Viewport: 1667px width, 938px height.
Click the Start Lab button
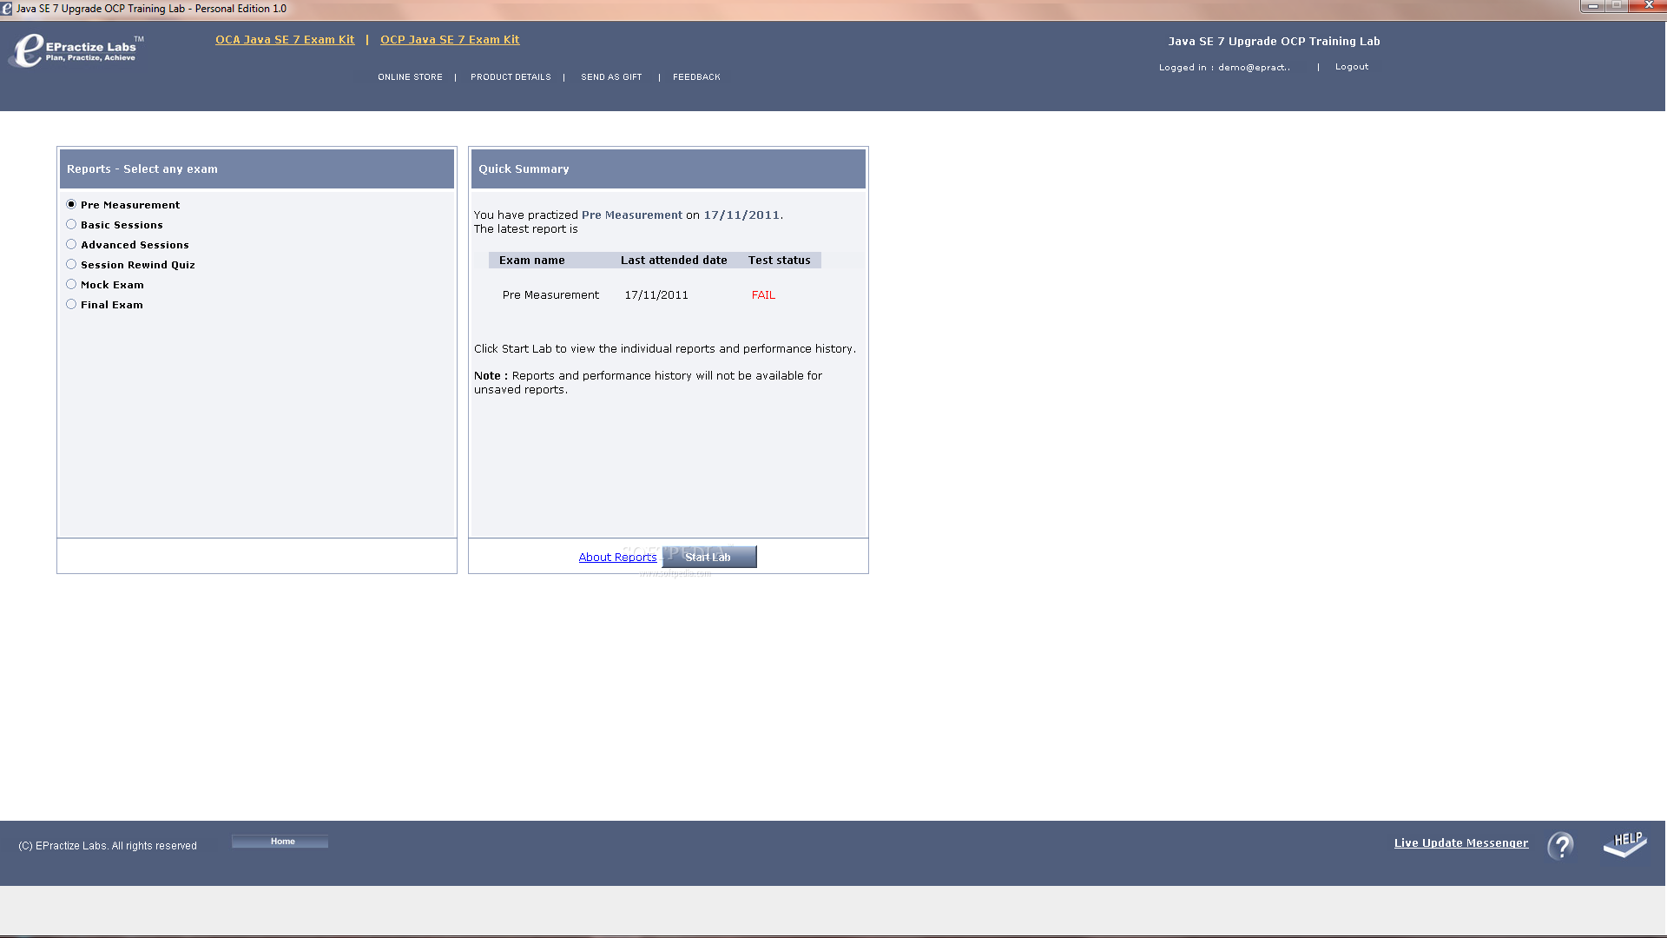point(709,557)
